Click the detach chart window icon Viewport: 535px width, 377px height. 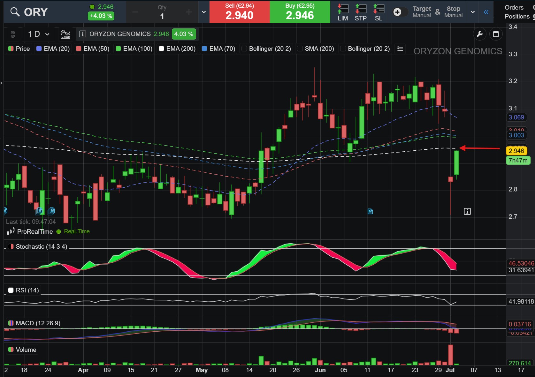(496, 34)
